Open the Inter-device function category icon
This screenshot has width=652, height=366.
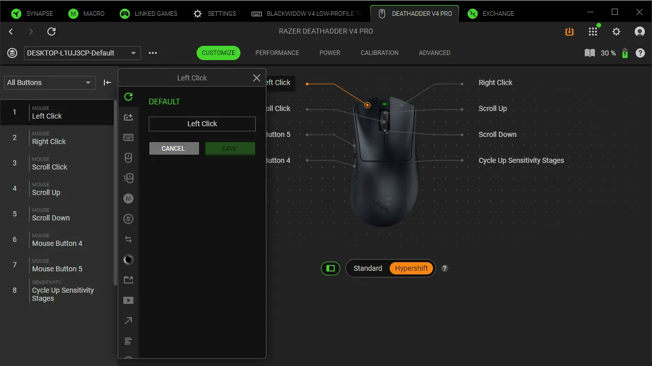[128, 219]
